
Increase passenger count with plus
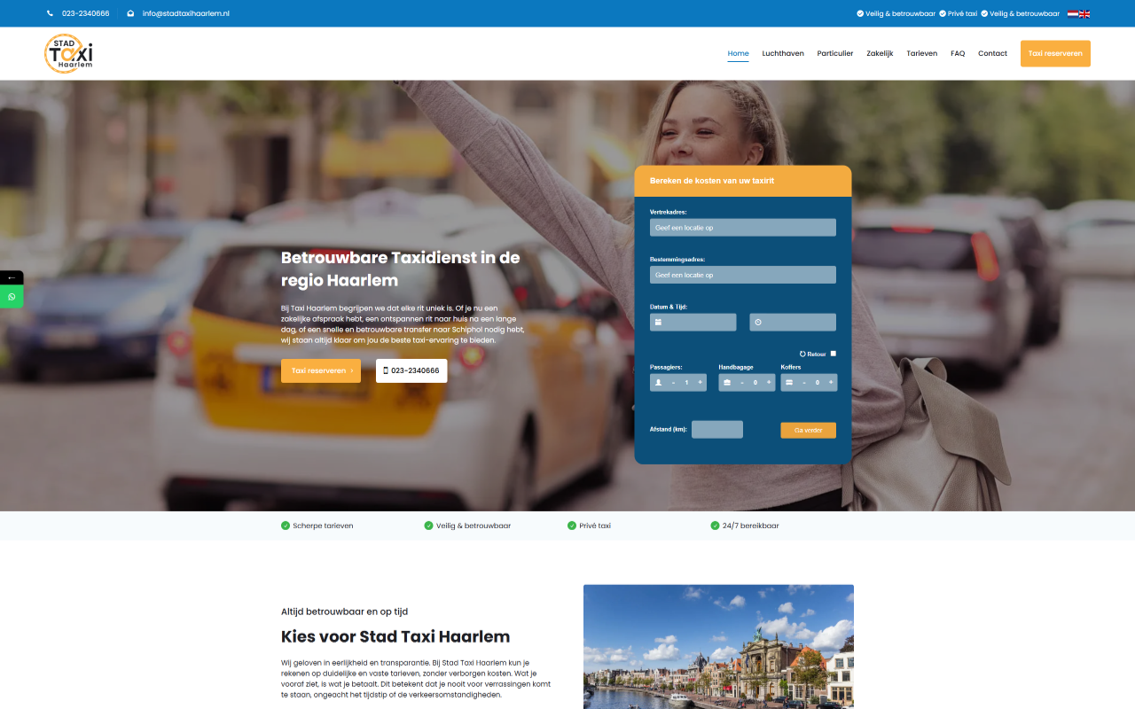700,383
